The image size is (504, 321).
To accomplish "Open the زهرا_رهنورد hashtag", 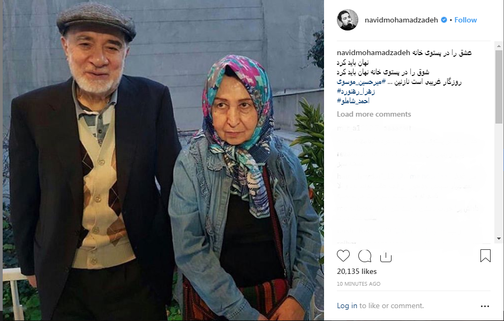I will coord(356,91).
